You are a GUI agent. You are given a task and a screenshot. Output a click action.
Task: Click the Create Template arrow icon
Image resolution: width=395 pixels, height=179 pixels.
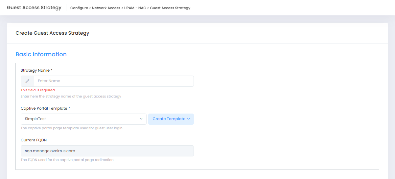(x=189, y=119)
